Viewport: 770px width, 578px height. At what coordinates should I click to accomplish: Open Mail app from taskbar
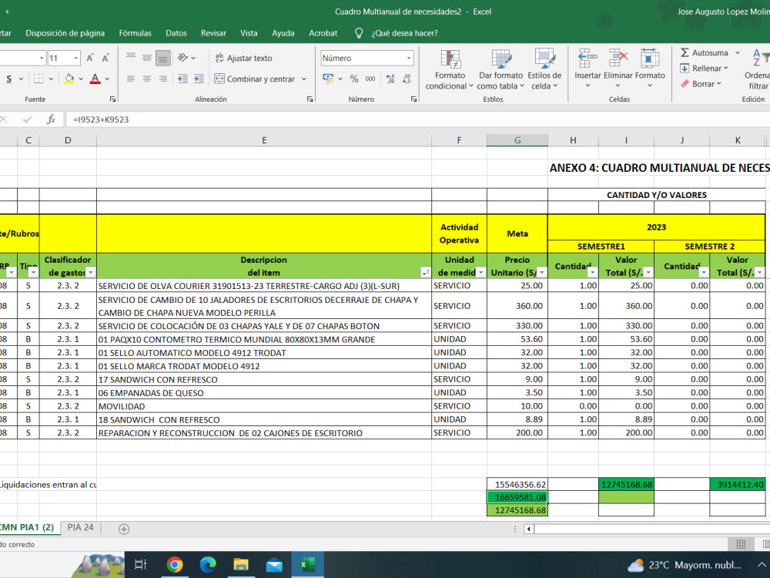[274, 565]
